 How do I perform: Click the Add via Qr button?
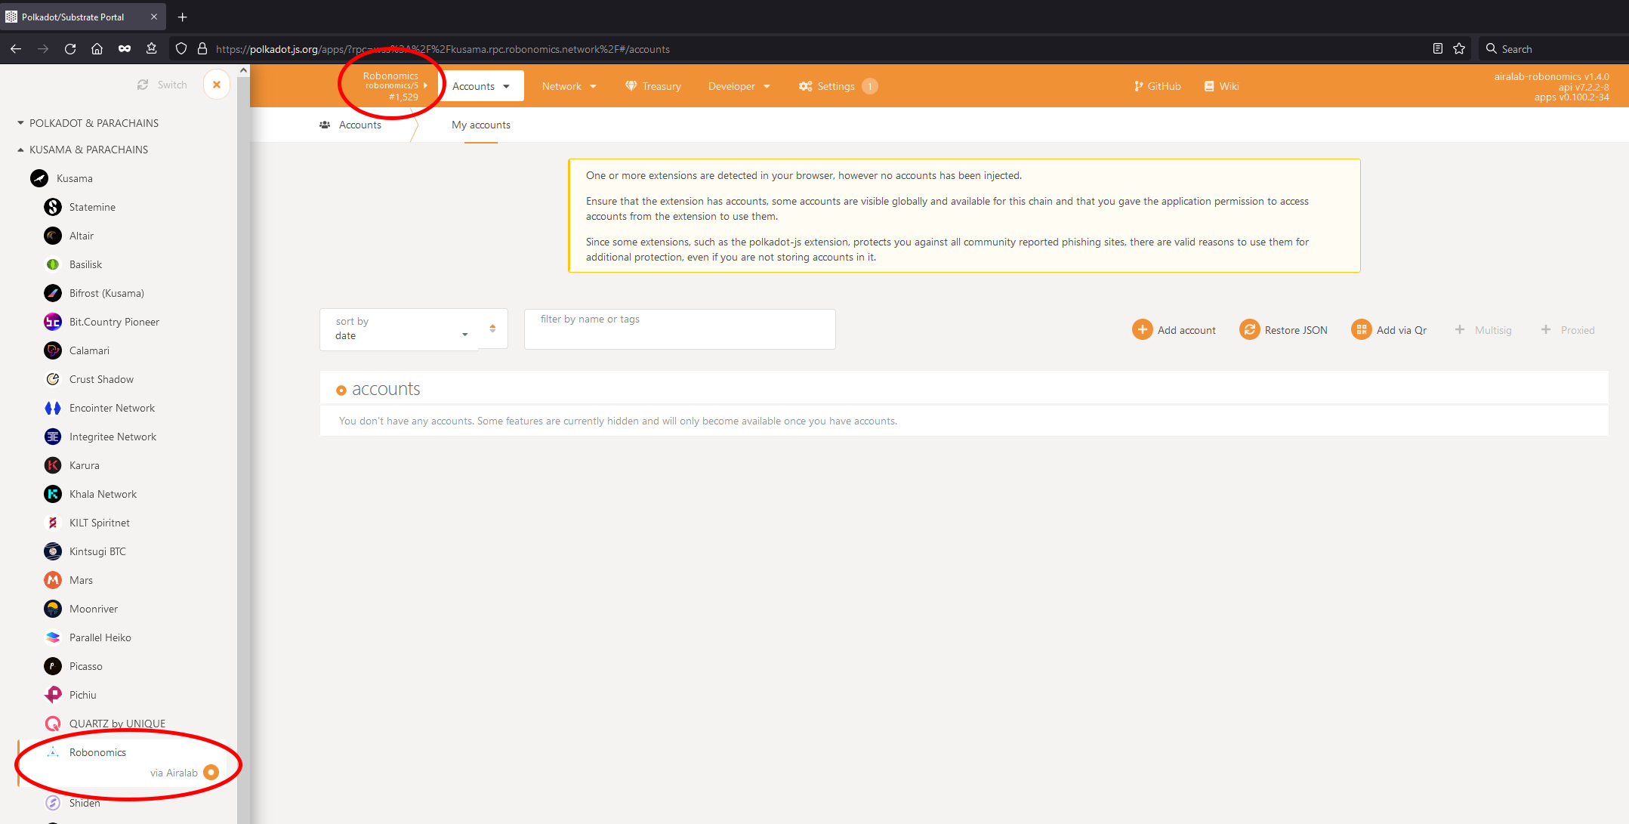pos(1390,330)
